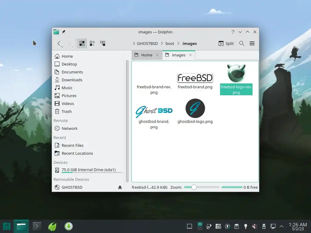This screenshot has width=311, height=233.
Task: Select ghostbsd-brand.png thumbnail
Action: pyautogui.click(x=154, y=111)
